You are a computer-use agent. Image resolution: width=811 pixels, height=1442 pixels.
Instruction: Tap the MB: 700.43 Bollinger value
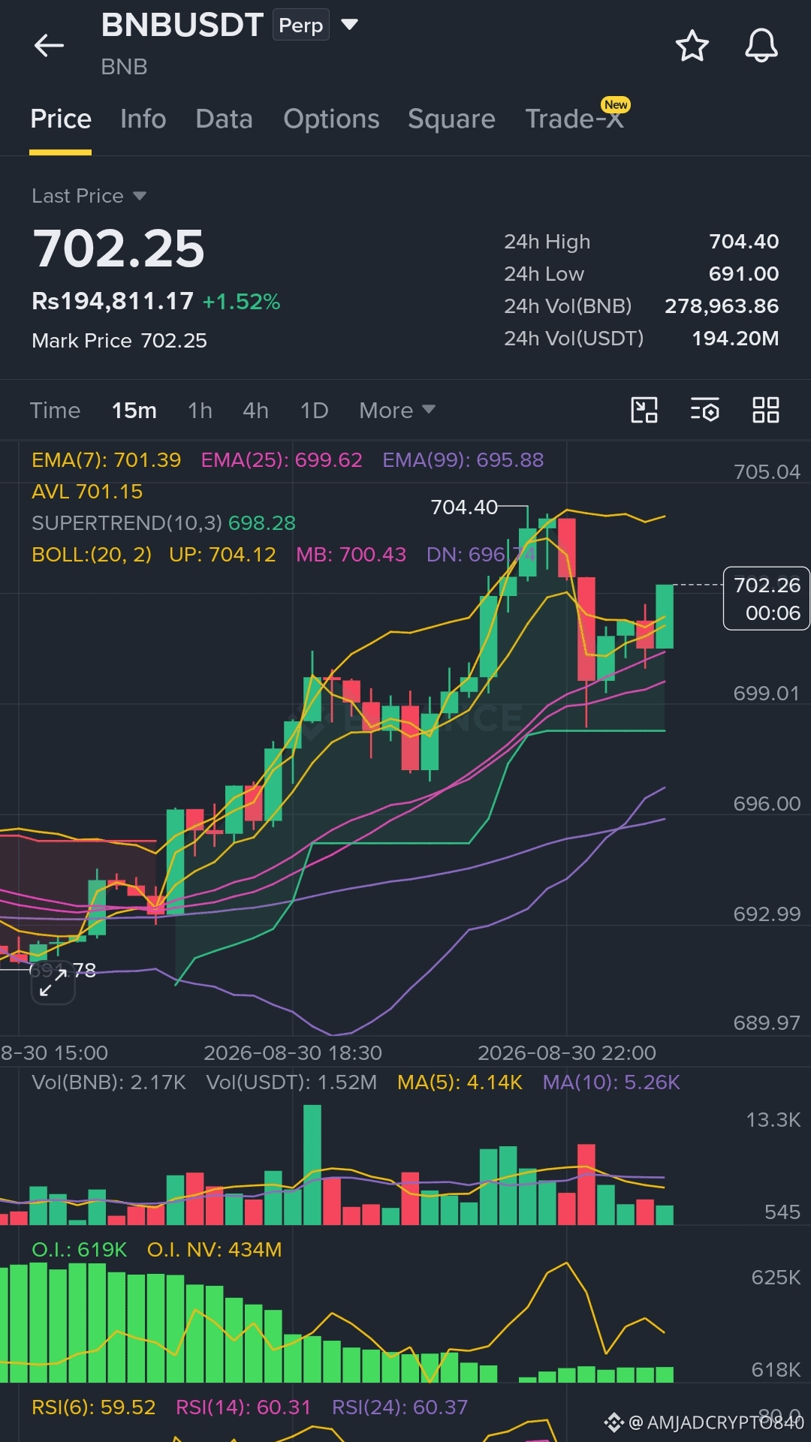[351, 555]
